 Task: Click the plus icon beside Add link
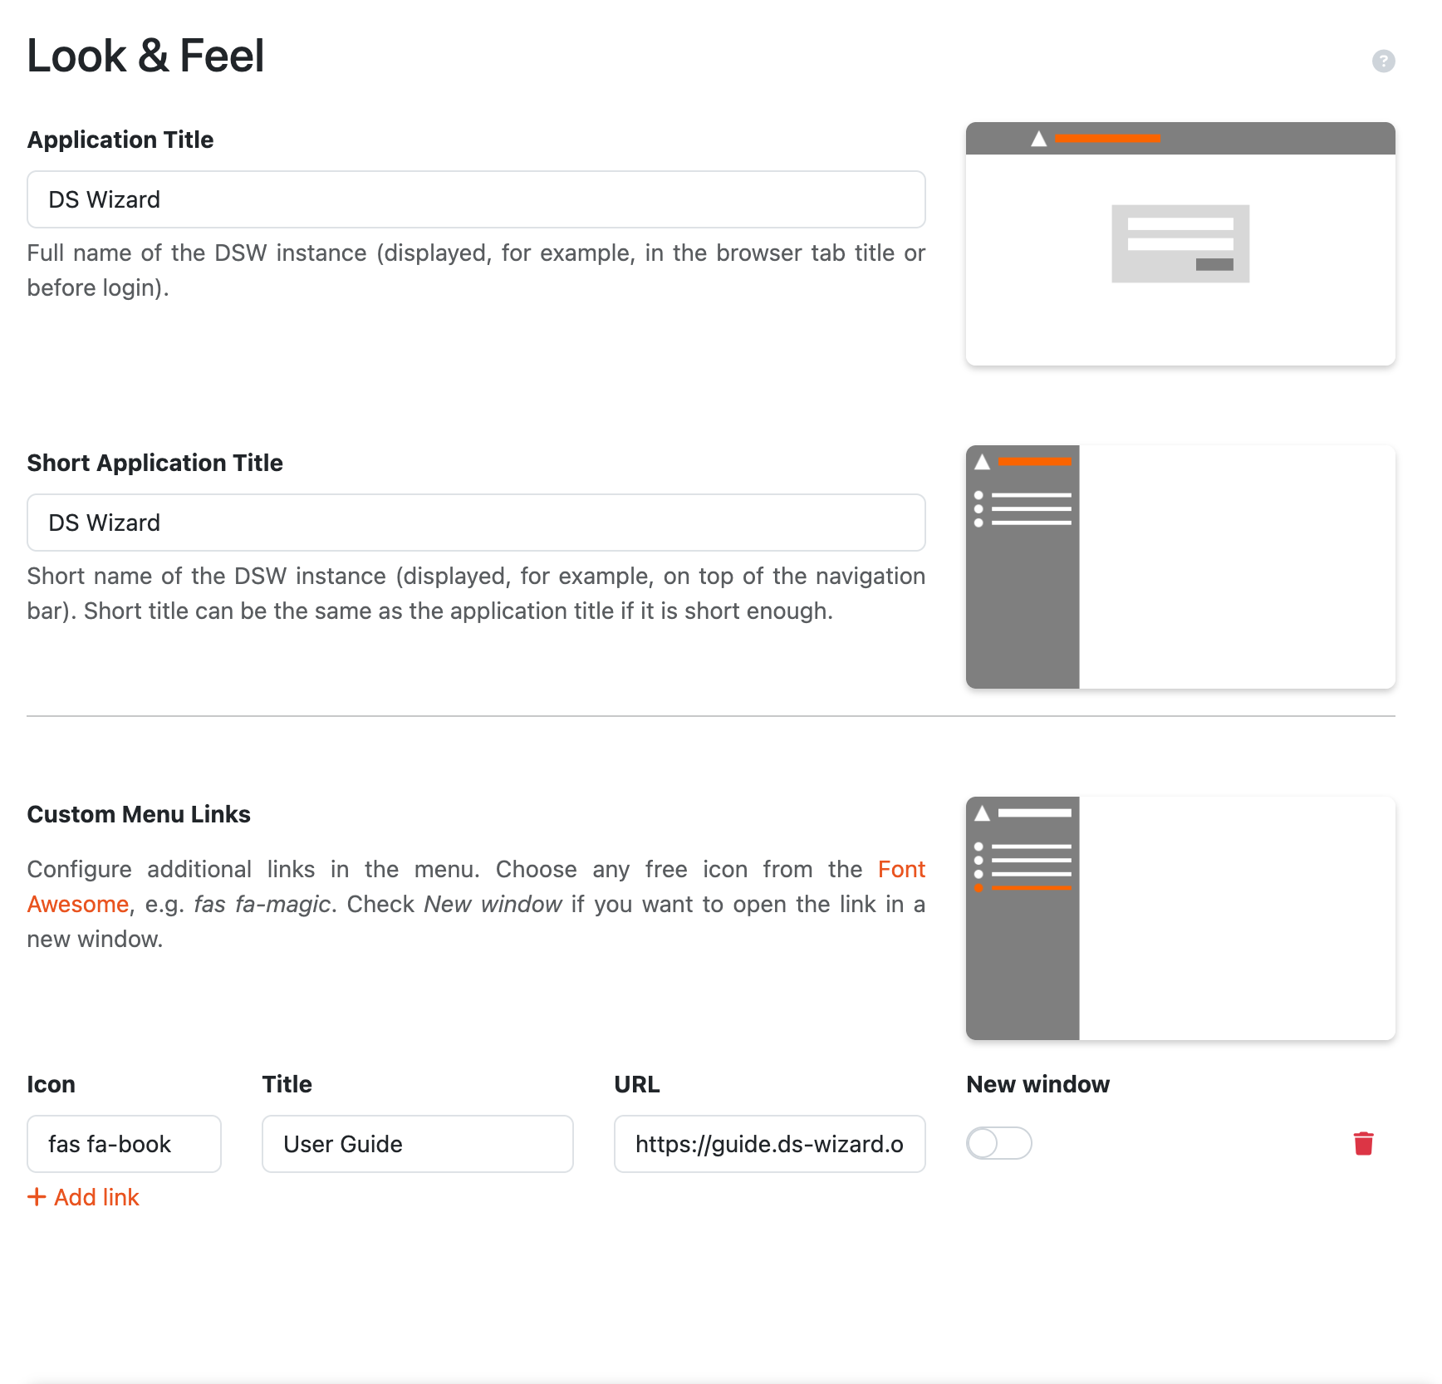tap(37, 1197)
